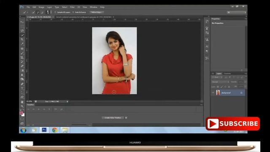This screenshot has width=270, height=152.
Task: Open the Character panel icon in the dock
Action: [207, 46]
